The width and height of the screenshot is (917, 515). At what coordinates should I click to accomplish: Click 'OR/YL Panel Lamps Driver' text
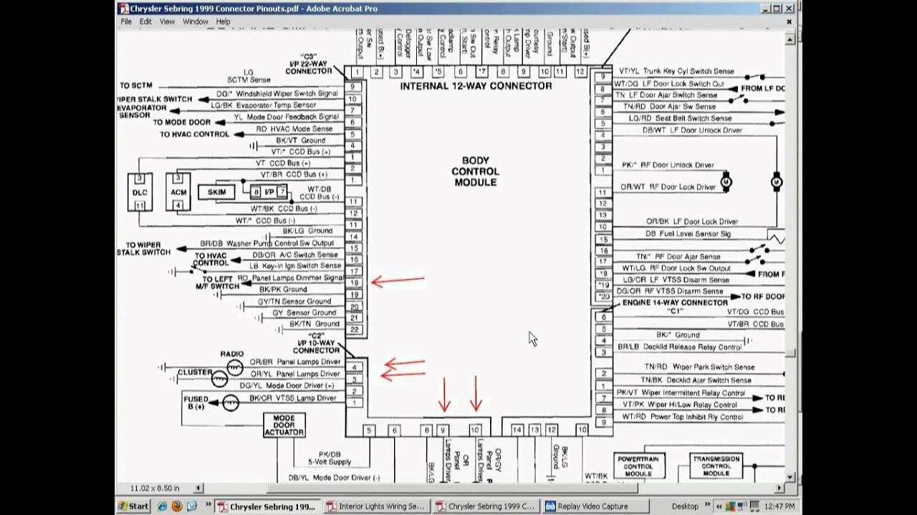[294, 373]
